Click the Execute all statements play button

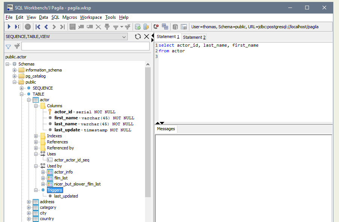pyautogui.click(x=9, y=27)
